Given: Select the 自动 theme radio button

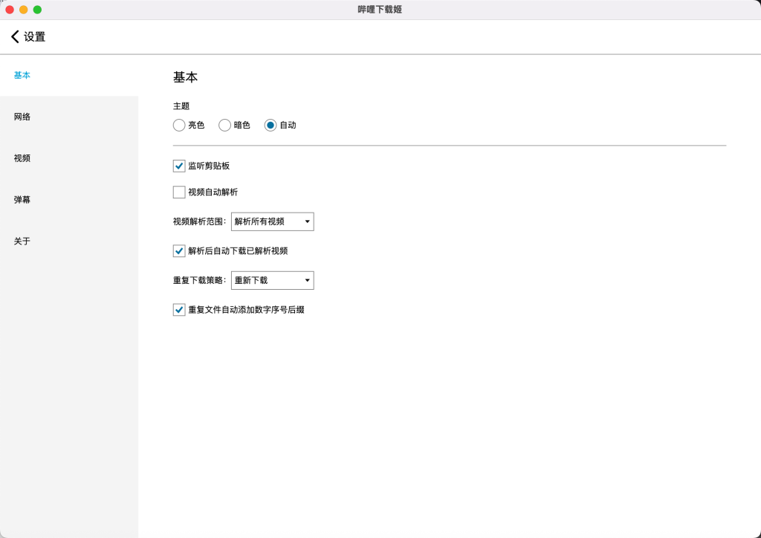Looking at the screenshot, I should click(x=271, y=125).
